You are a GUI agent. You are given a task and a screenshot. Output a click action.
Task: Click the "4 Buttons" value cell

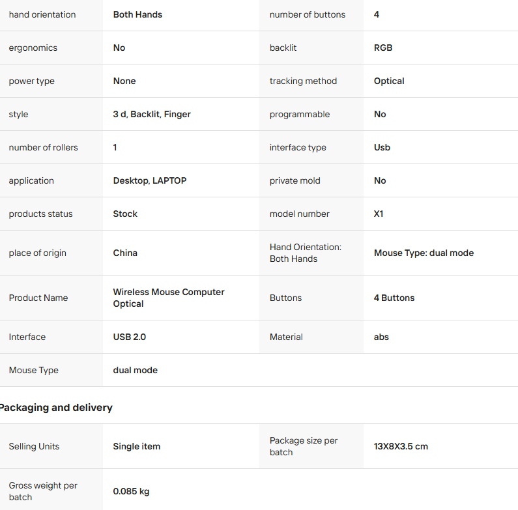click(394, 298)
